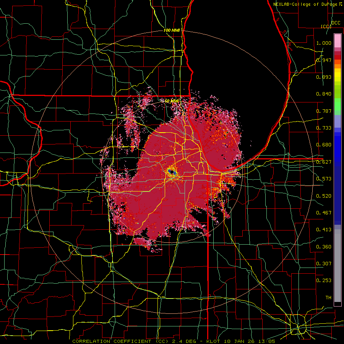The image size is (344, 344).
Task: Click the TH label at the scale bottom
Action: (x=328, y=298)
